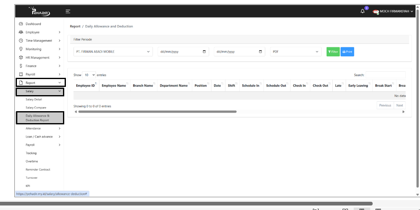420x210 pixels.
Task: Click the Payroll calculator icon
Action: point(21,74)
